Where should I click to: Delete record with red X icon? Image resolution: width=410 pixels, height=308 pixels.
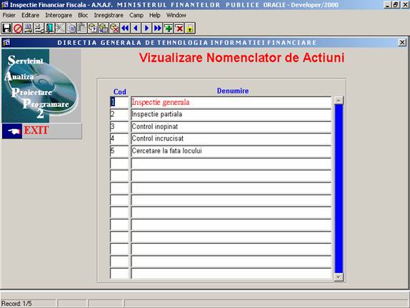179,29
